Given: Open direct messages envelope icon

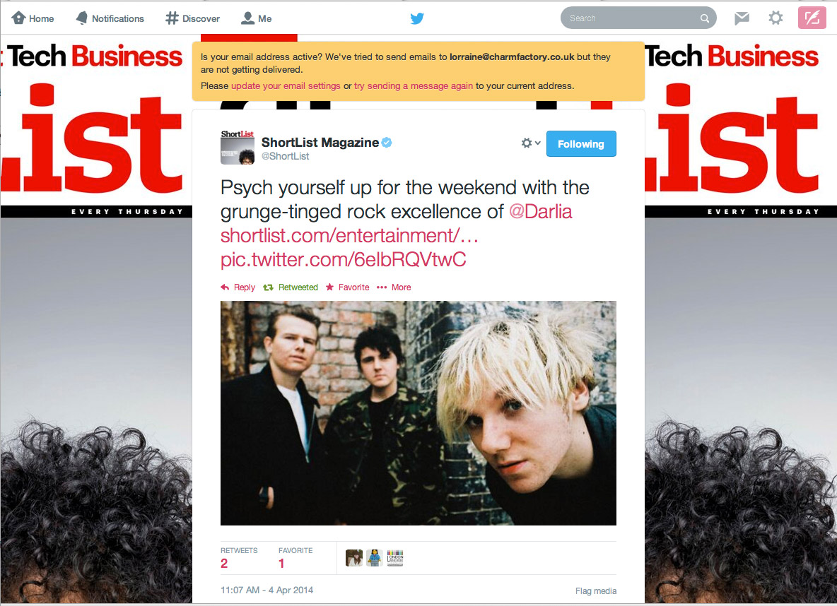Looking at the screenshot, I should [742, 18].
